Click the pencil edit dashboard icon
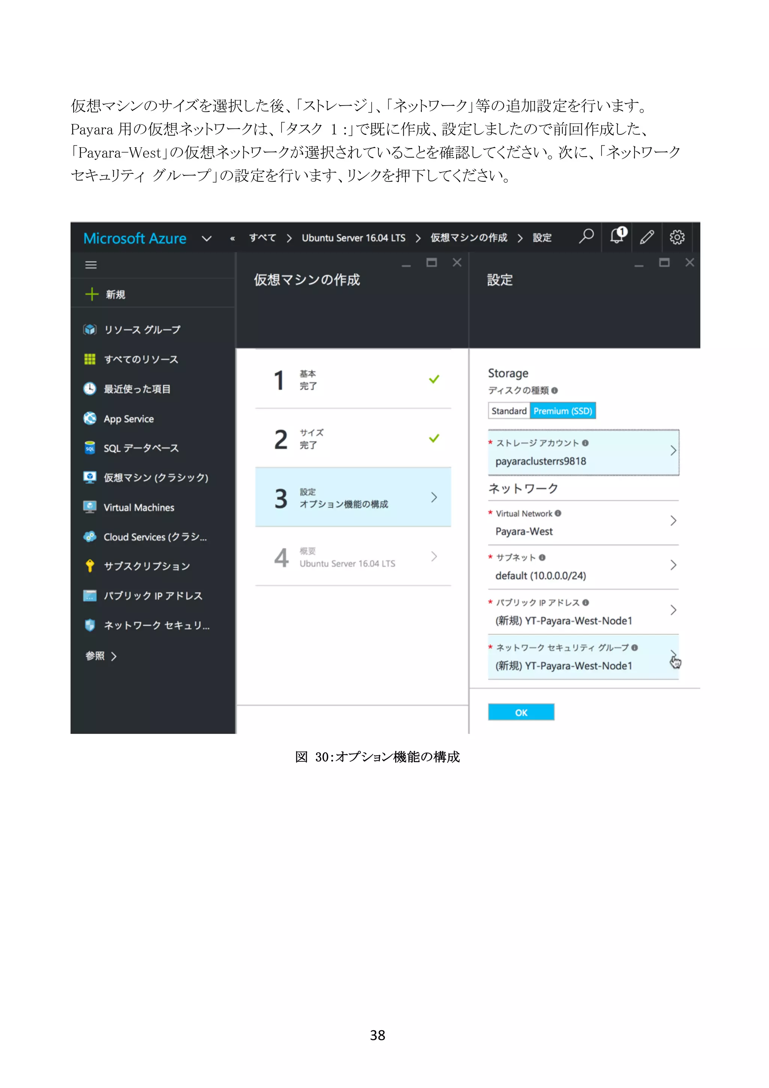The width and height of the screenshot is (769, 1088). [x=647, y=237]
